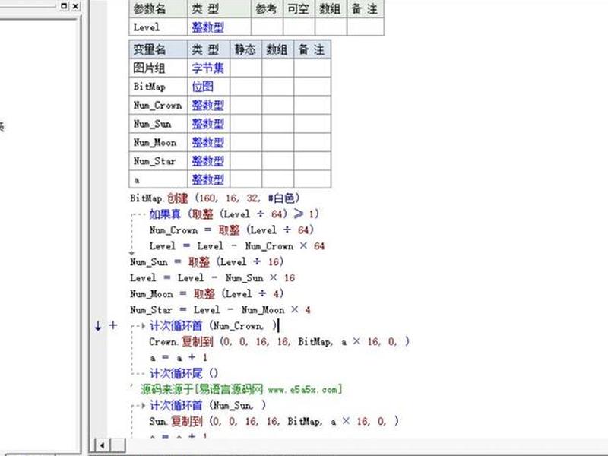The image size is (608, 456).
Task: Click 类型 header in the parameter table
Action: pos(219,8)
